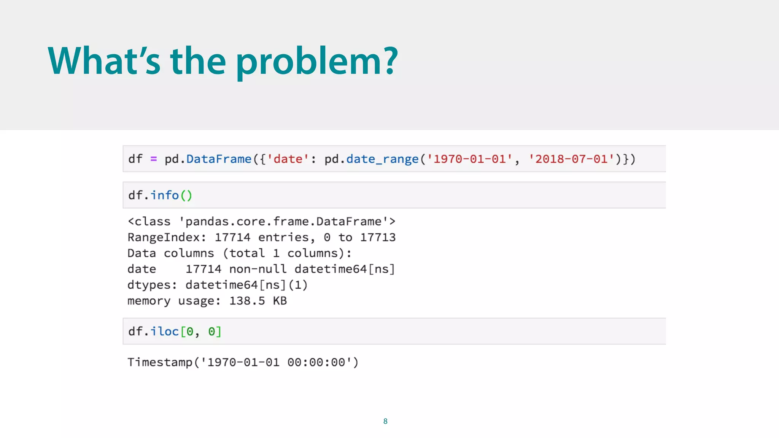Click the slide page number 8
779x438 pixels.
pos(385,421)
